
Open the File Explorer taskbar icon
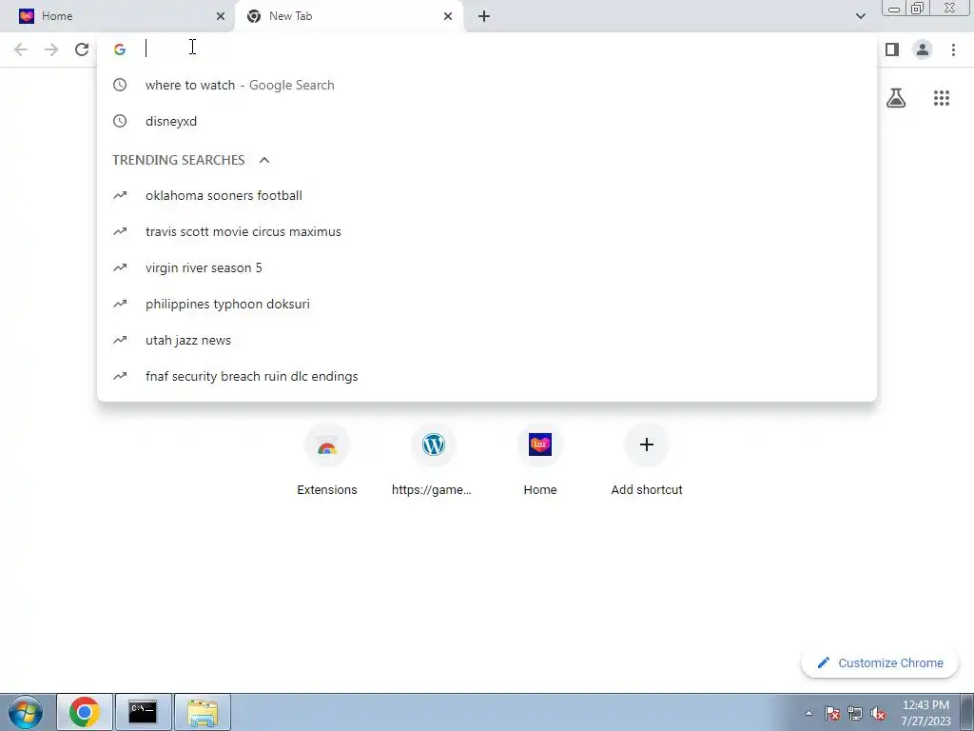coord(203,712)
